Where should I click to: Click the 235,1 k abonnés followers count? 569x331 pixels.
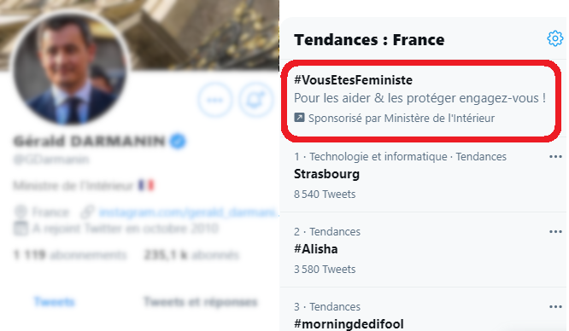191,255
